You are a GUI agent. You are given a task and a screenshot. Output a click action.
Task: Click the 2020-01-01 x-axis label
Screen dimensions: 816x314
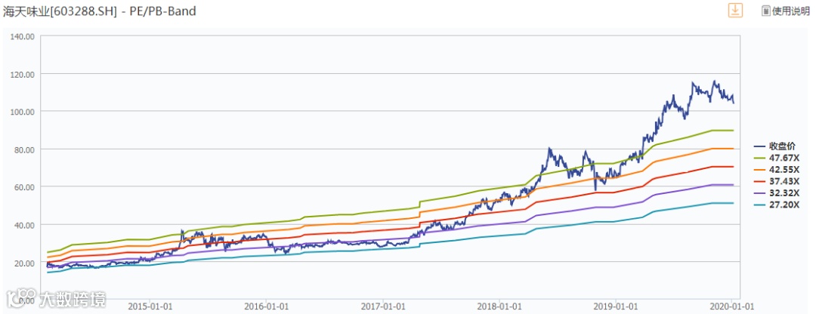tap(732, 306)
